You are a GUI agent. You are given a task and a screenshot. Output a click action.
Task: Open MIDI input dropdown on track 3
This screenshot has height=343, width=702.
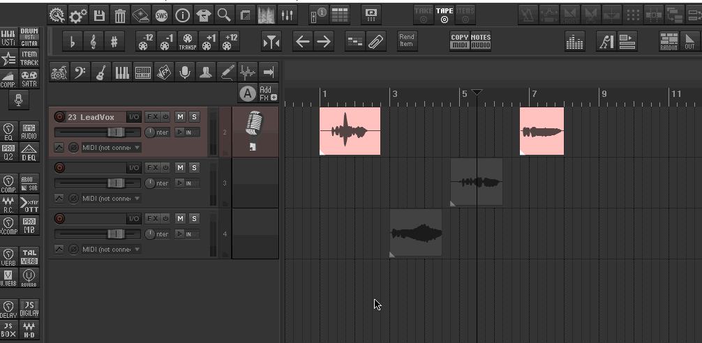(112, 199)
